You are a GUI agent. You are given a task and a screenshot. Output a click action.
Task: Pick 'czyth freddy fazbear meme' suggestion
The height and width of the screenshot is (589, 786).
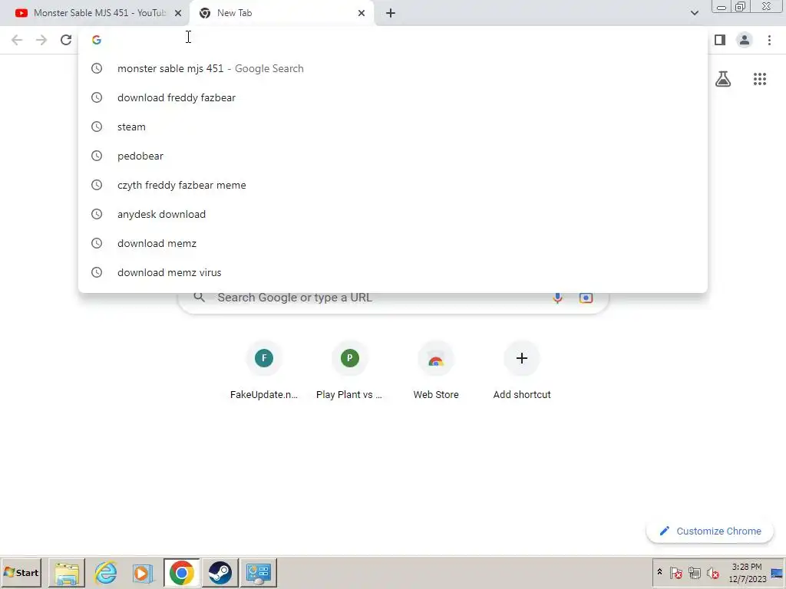click(392, 185)
